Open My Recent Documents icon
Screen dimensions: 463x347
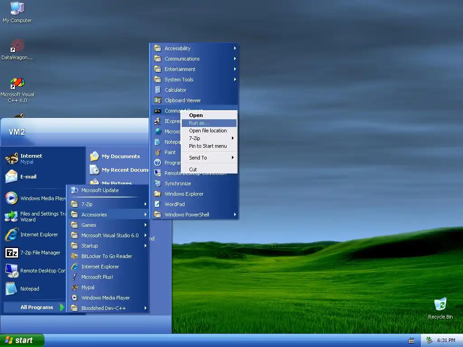(94, 170)
